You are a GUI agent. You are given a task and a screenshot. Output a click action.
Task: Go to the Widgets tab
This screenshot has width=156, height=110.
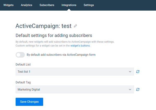tap(9, 5)
